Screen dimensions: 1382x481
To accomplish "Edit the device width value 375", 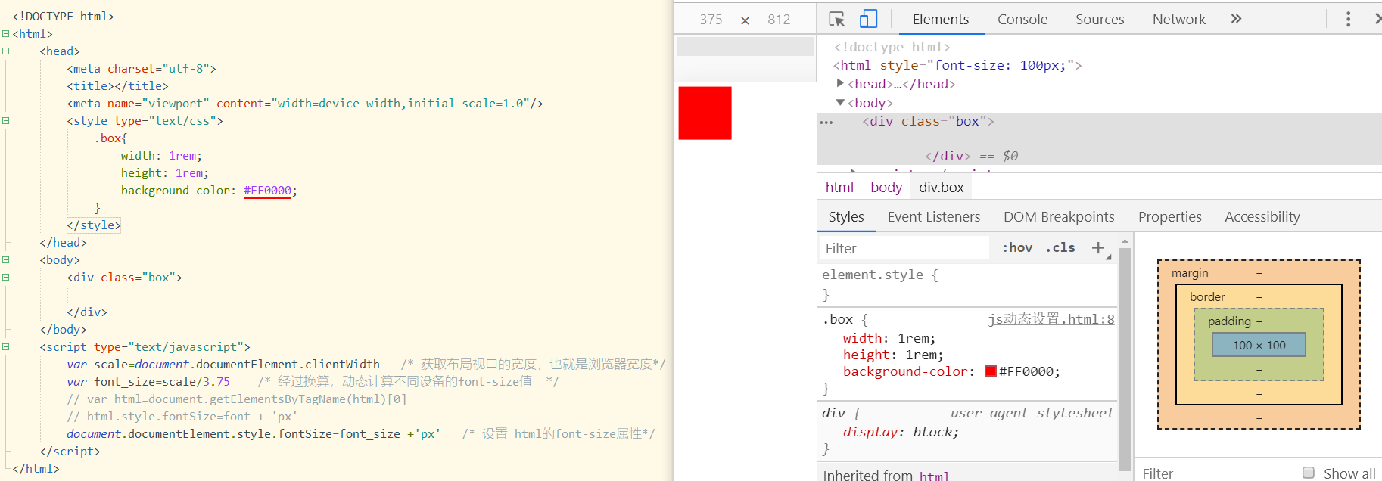I will tap(711, 20).
